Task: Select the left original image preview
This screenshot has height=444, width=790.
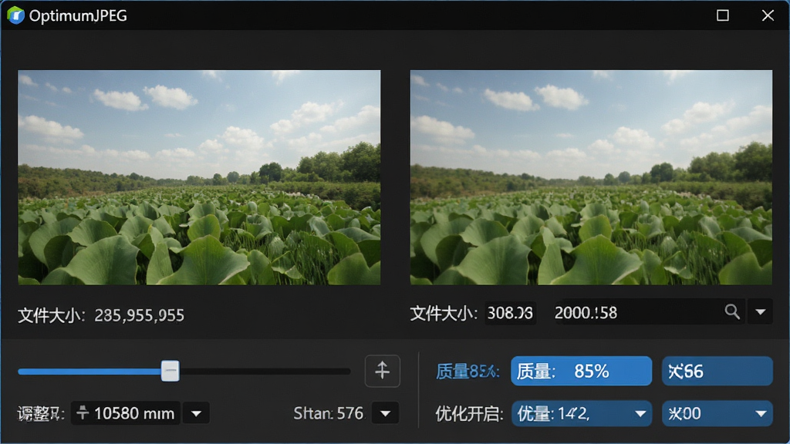Action: point(199,177)
